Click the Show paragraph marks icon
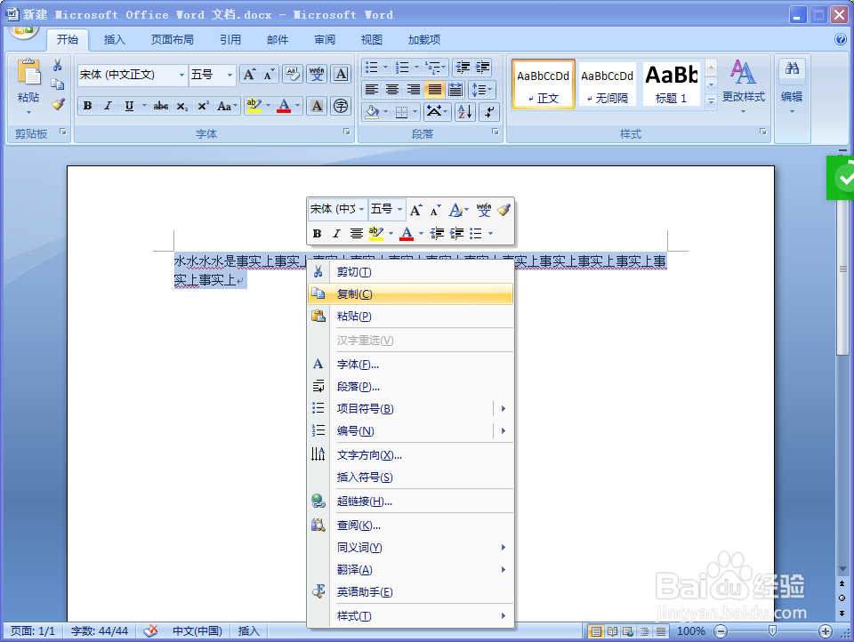854x642 pixels. pos(489,112)
